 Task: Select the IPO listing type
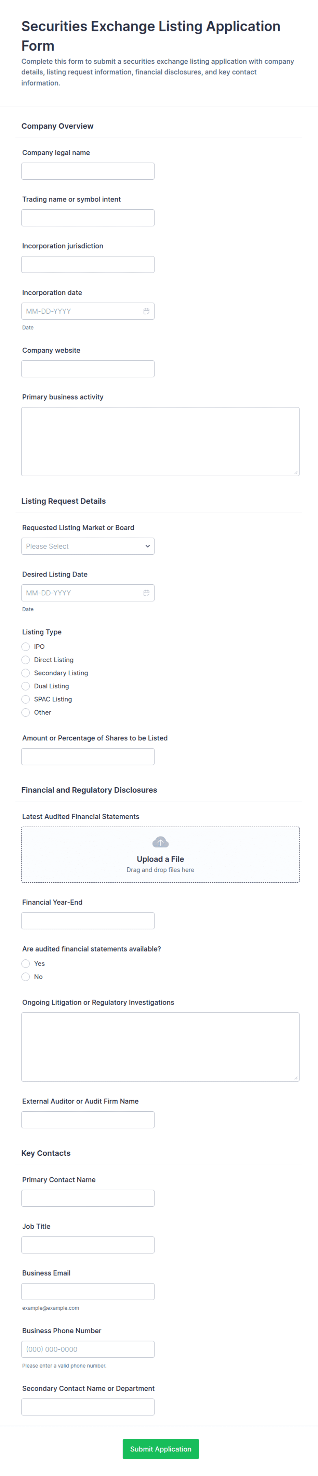[26, 646]
